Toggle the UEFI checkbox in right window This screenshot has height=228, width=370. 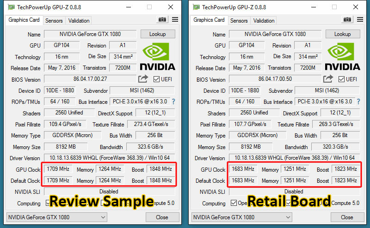point(341,79)
